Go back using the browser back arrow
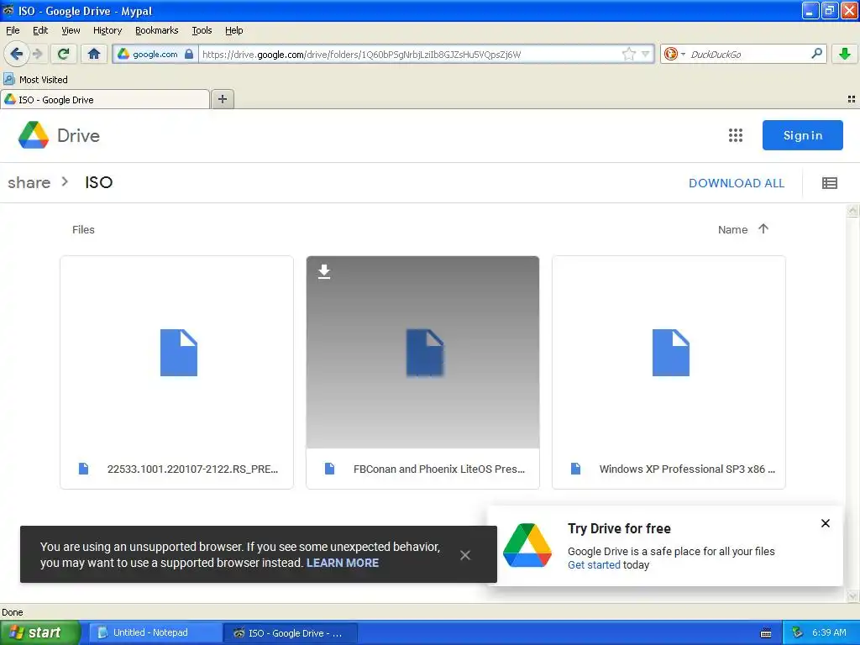The width and height of the screenshot is (860, 645). point(16,54)
